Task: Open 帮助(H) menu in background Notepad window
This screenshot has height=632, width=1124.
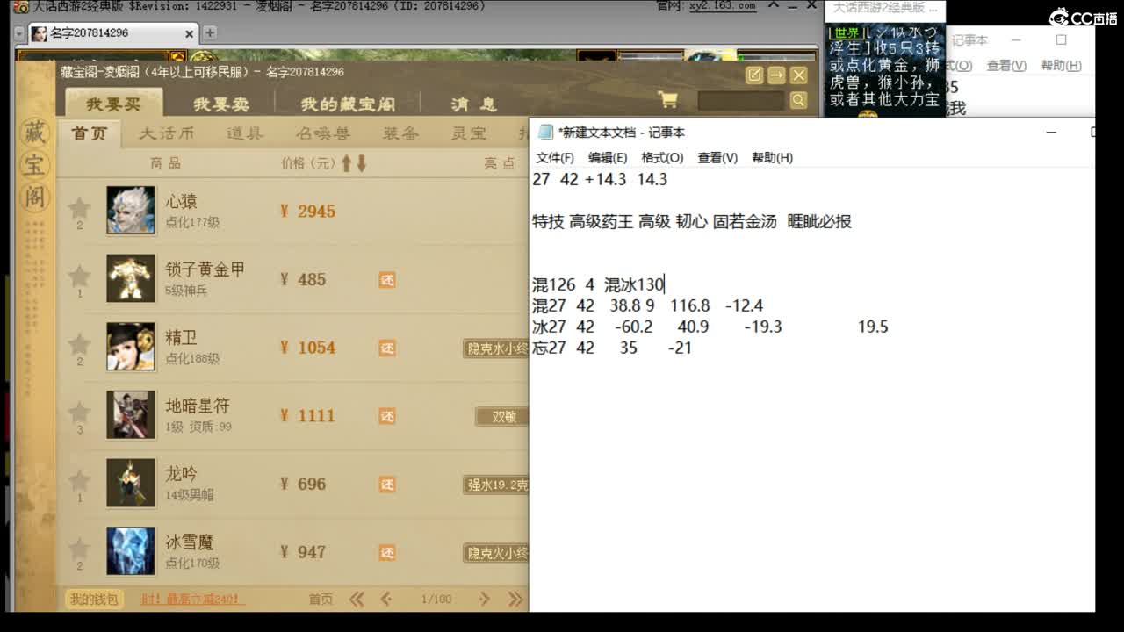Action: 1061,66
